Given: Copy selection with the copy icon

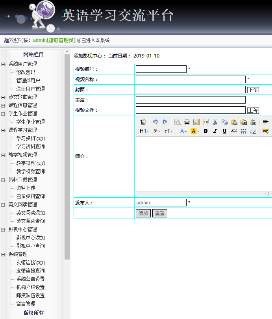Looking at the screenshot, I should point(225,122).
